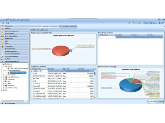Click the Slow Moving Products scrollbar thumb

click(95, 73)
